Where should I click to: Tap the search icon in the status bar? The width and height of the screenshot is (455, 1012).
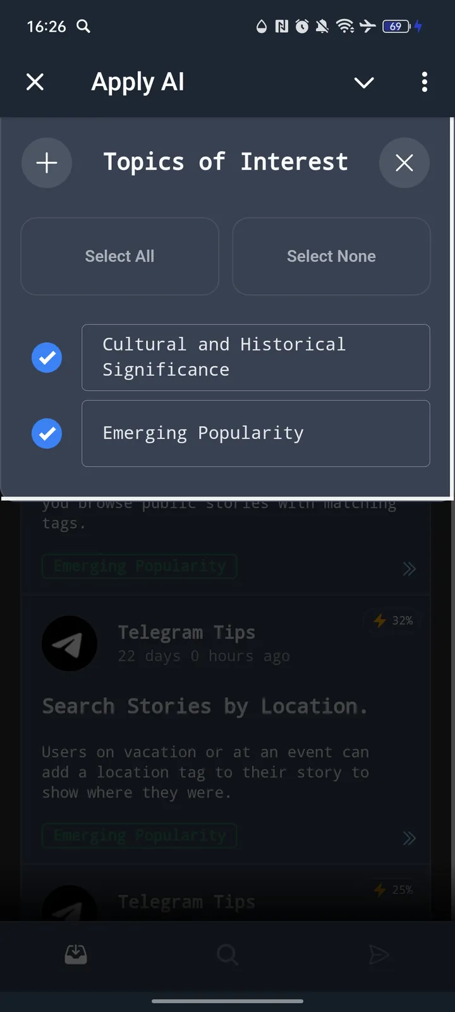(83, 27)
